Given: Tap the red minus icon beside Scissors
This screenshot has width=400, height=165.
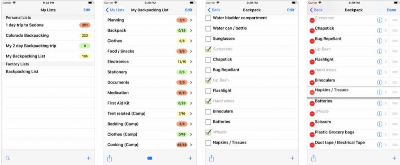Looking at the screenshot, I should coord(312,124).
